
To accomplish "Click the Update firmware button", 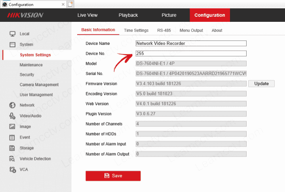I will (x=261, y=84).
